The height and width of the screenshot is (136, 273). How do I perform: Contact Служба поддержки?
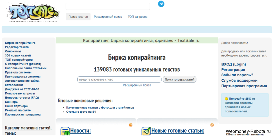[239, 81]
